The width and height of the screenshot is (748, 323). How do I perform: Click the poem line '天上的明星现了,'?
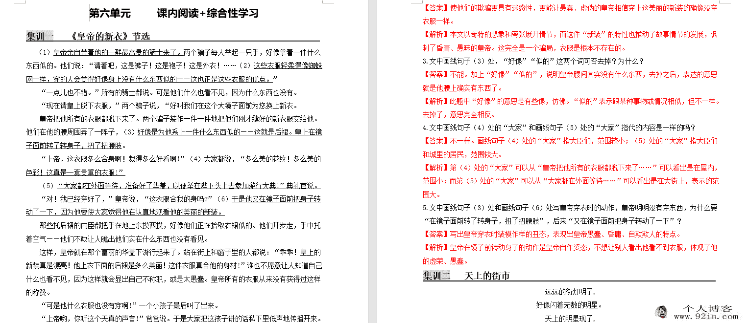570,319
